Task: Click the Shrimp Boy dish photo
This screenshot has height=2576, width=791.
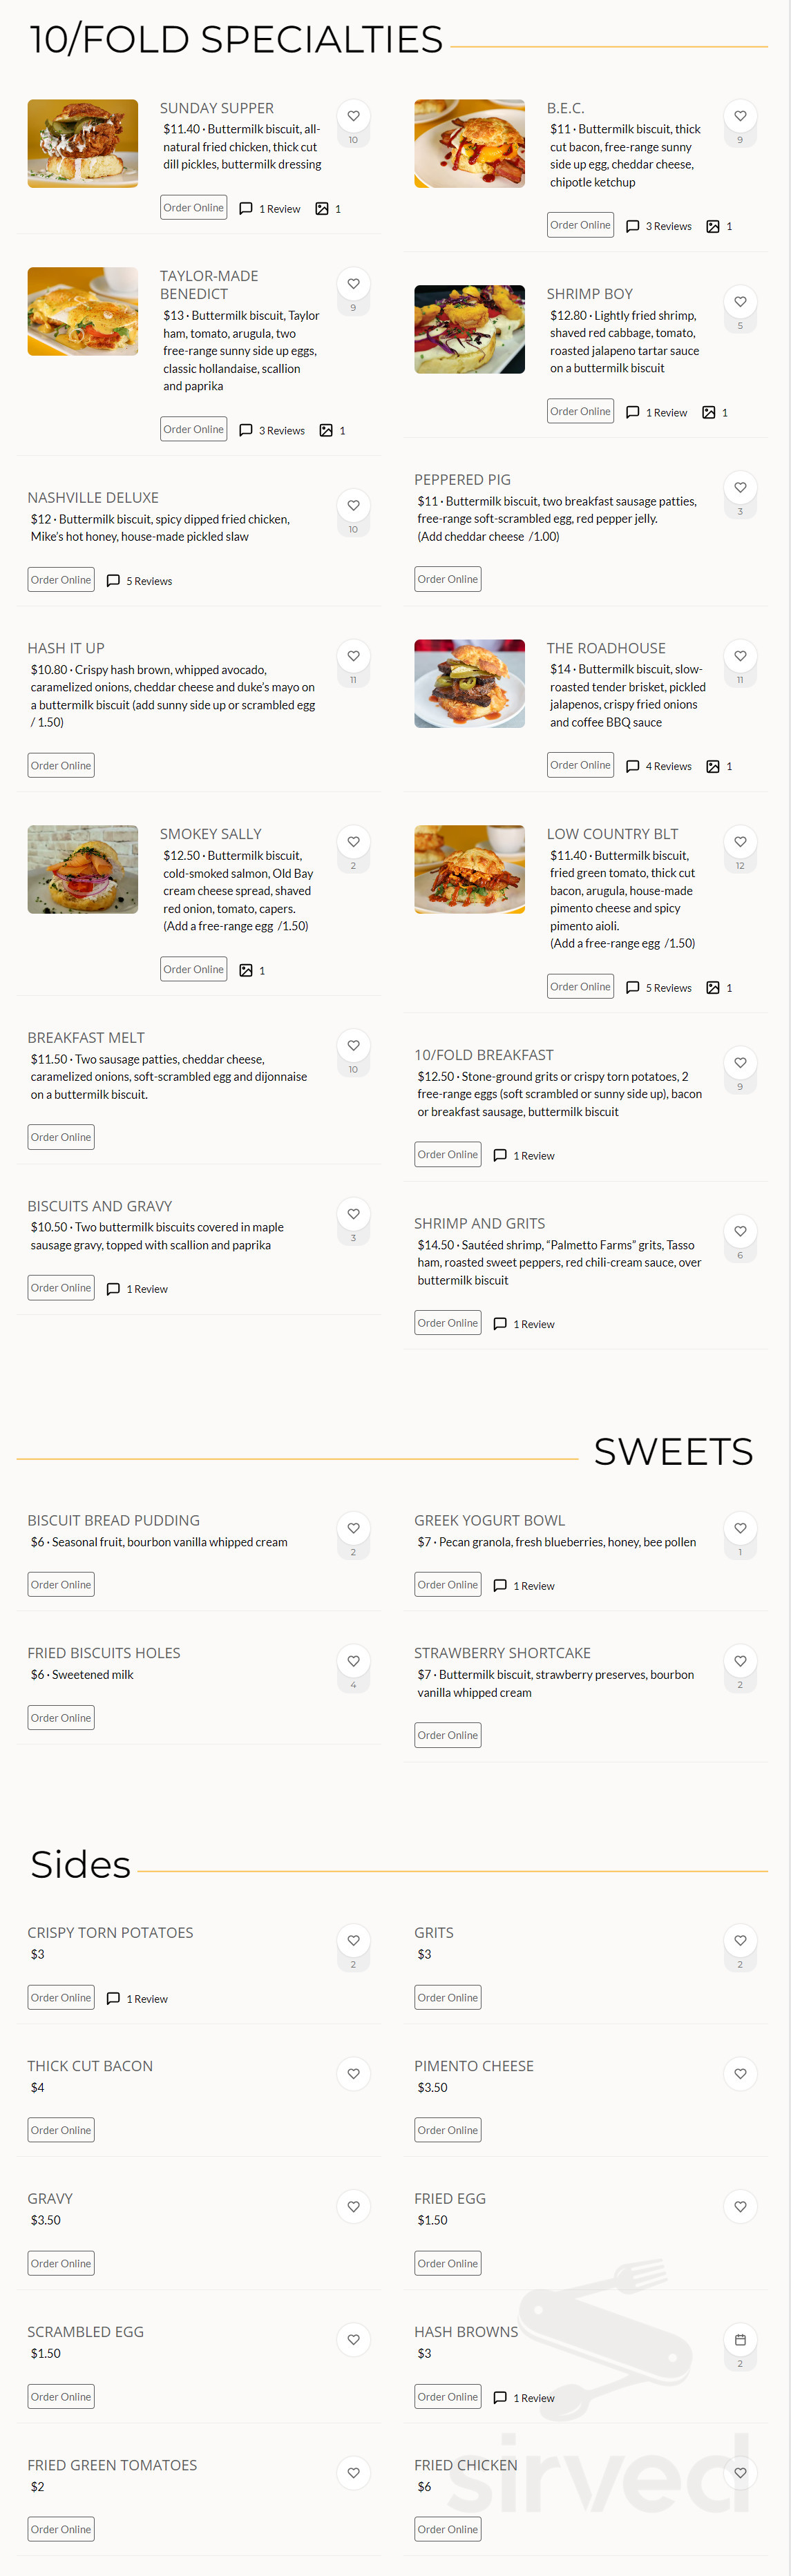Action: click(x=469, y=329)
